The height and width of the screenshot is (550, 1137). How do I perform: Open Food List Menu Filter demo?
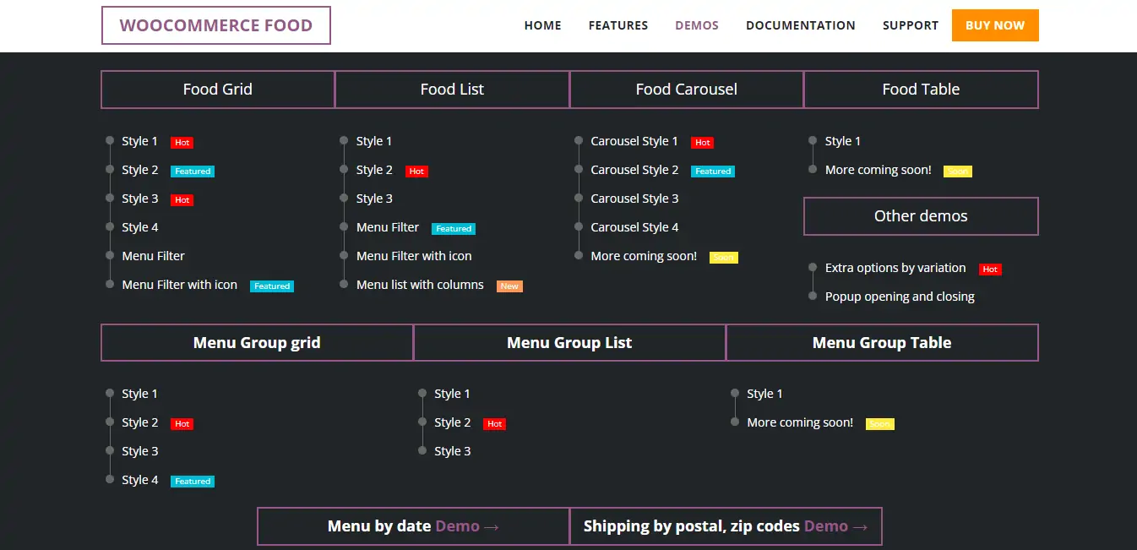[x=388, y=227]
